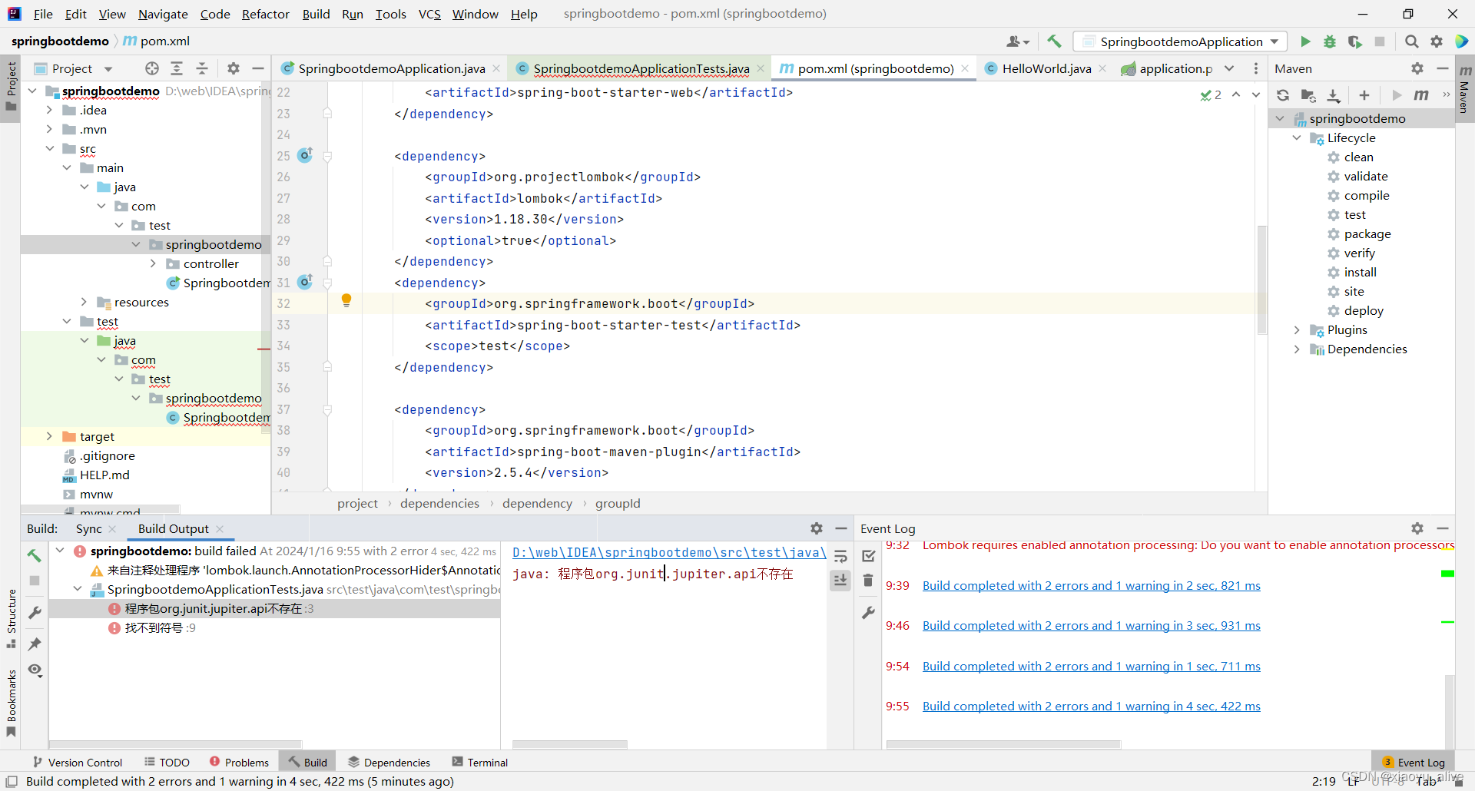Expand the controller package
This screenshot has width=1475, height=791.
pos(153,263)
